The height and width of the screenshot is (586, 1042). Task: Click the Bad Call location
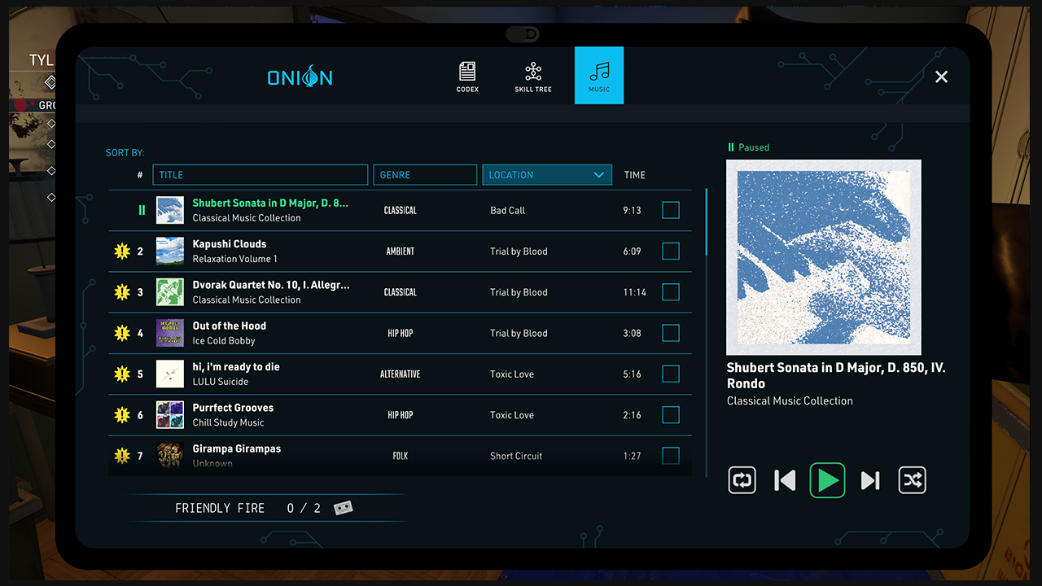pos(508,211)
